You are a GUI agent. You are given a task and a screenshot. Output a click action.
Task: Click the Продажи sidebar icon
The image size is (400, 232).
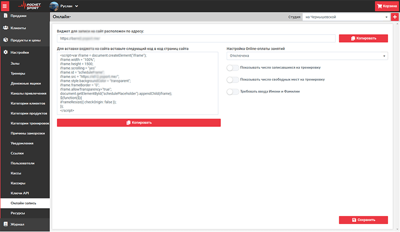click(x=6, y=16)
